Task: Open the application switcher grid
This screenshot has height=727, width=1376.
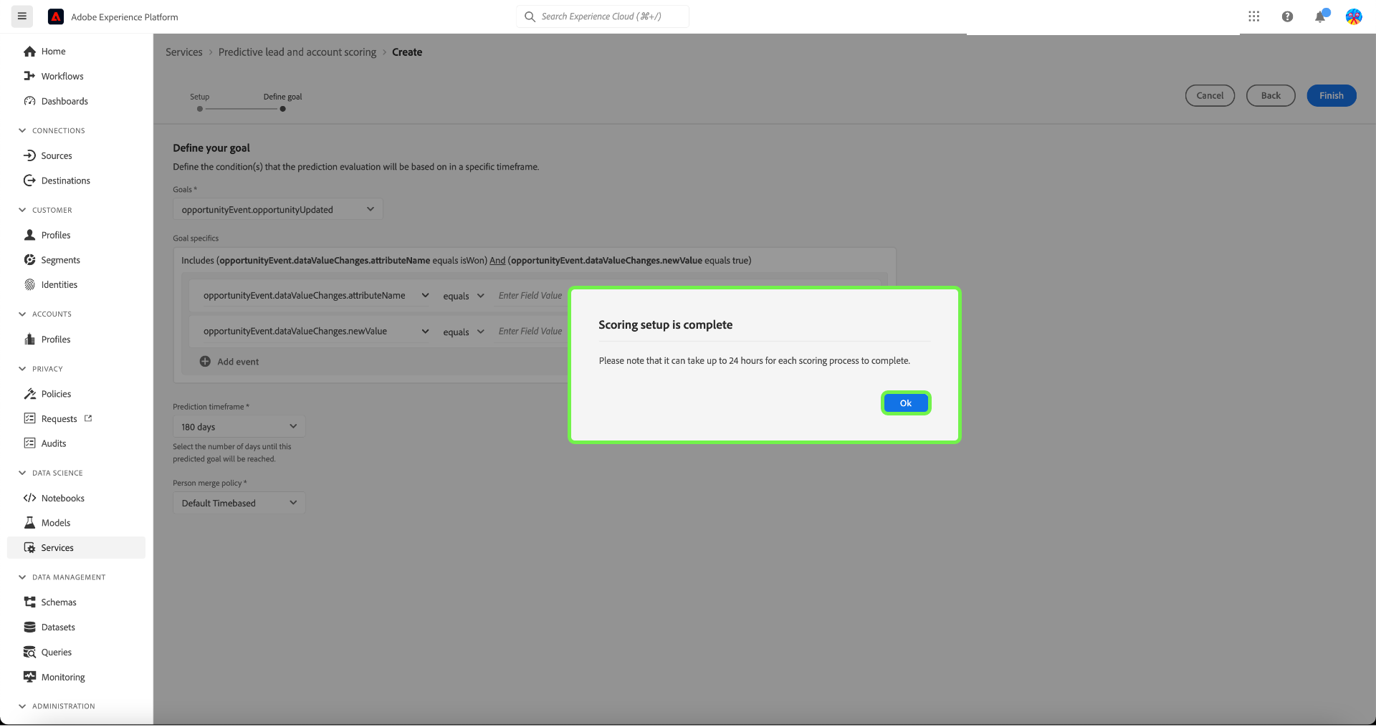Action: [1253, 16]
